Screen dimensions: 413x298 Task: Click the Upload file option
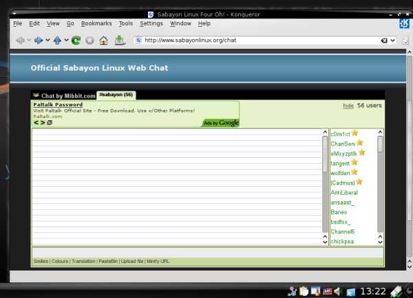[132, 261]
